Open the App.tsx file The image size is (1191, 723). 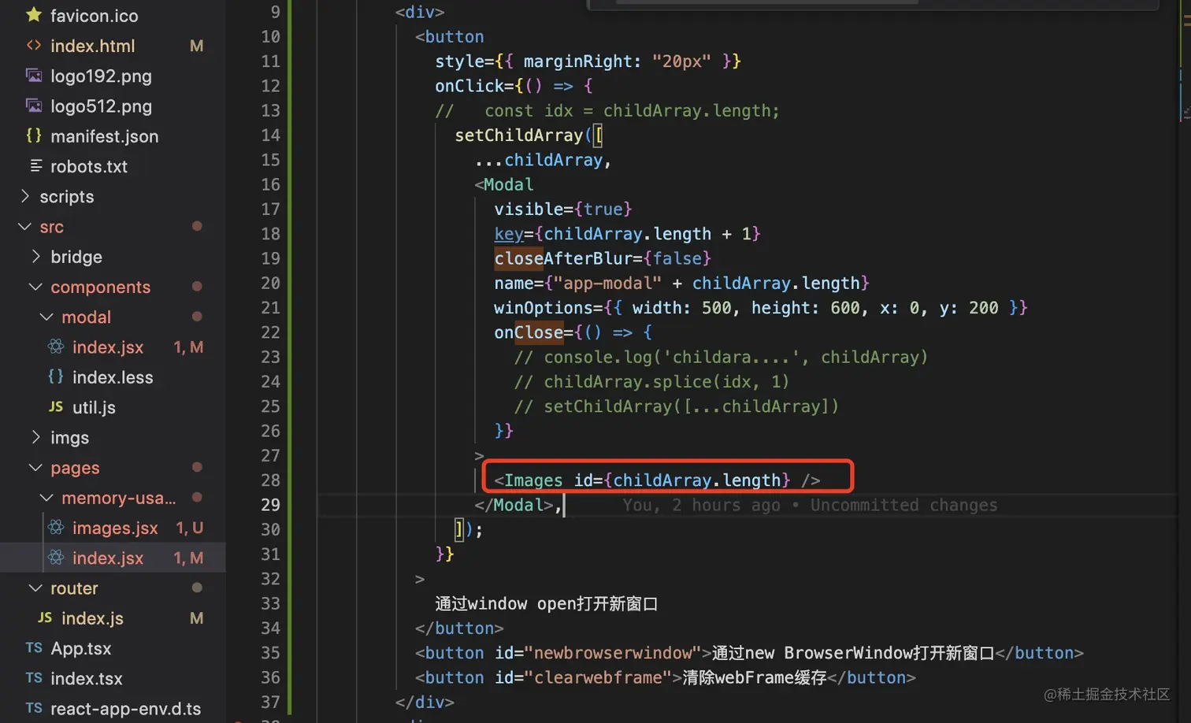click(x=81, y=648)
